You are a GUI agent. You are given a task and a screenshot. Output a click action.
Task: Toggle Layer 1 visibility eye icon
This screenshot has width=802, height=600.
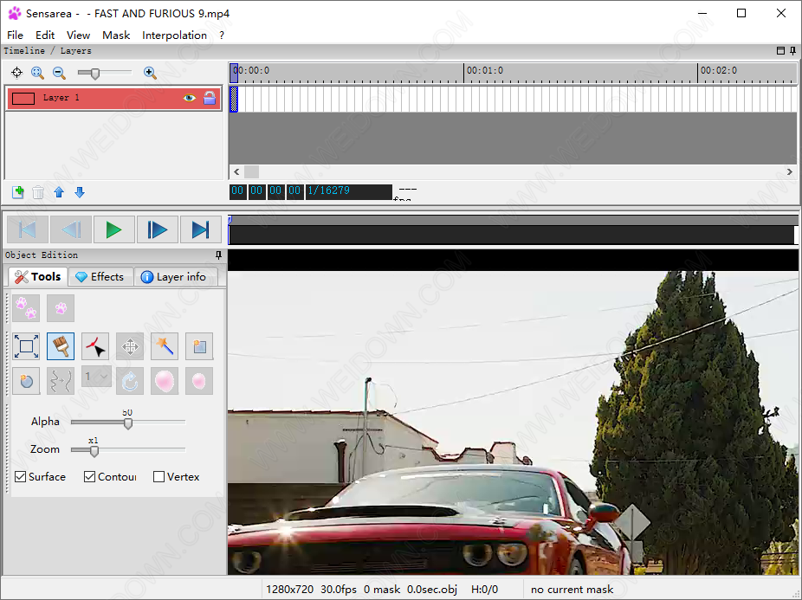point(190,98)
